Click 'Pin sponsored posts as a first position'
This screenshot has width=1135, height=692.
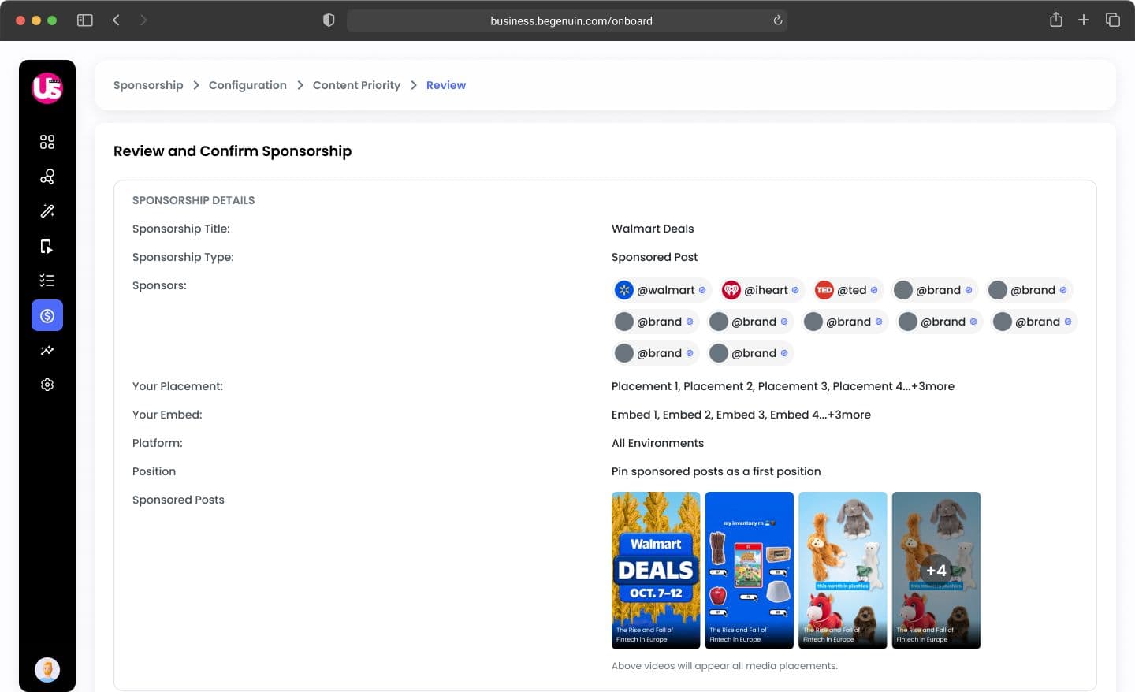(x=716, y=471)
